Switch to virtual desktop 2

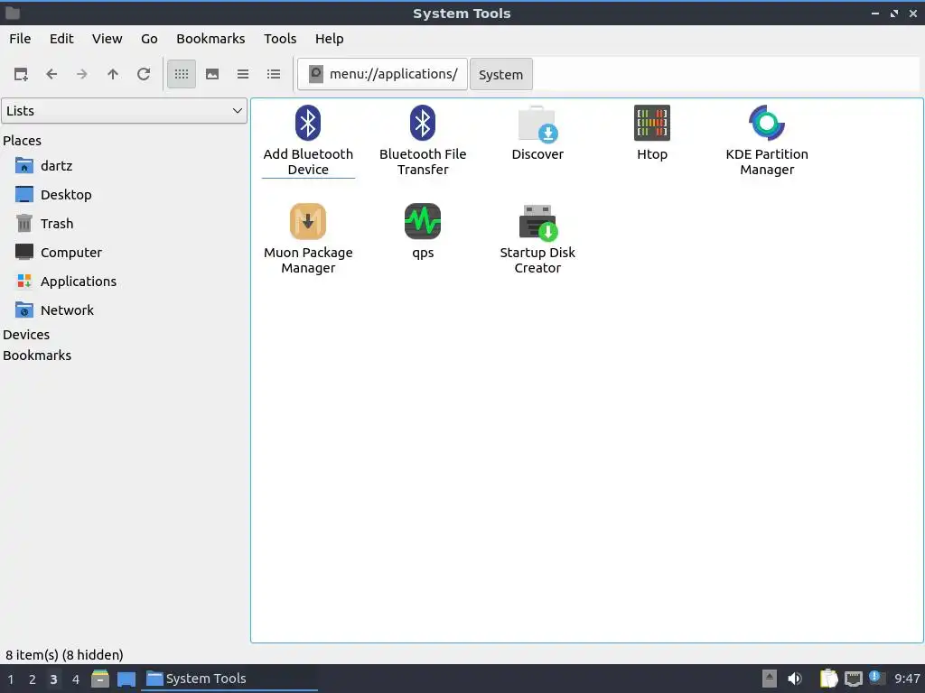33,679
